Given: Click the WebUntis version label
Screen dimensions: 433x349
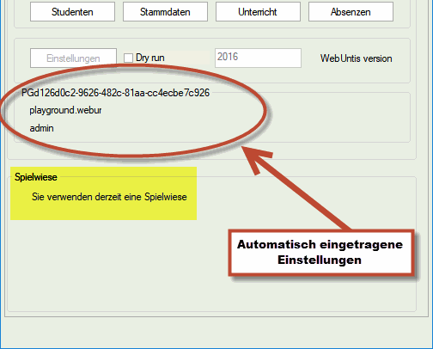Looking at the screenshot, I should click(356, 58).
